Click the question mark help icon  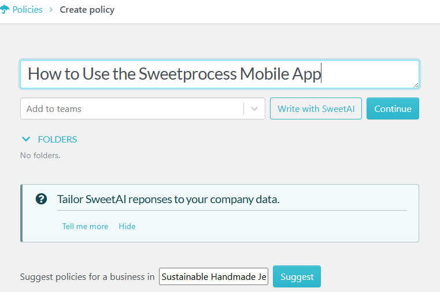pyautogui.click(x=41, y=199)
